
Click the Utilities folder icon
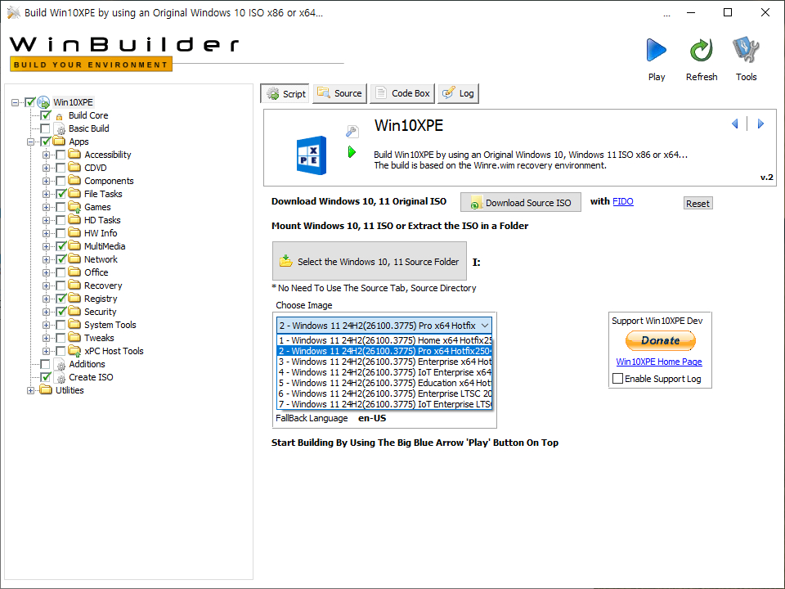(46, 389)
